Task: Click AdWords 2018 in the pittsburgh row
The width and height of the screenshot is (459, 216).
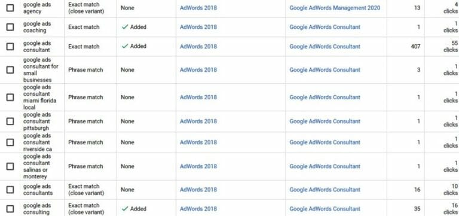Action: click(198, 121)
